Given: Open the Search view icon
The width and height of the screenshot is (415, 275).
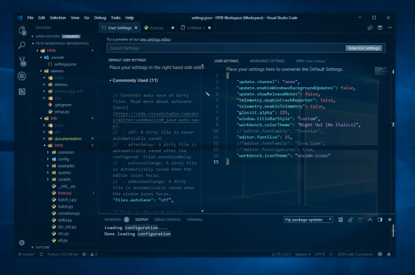Looking at the screenshot, I should coord(22,46).
